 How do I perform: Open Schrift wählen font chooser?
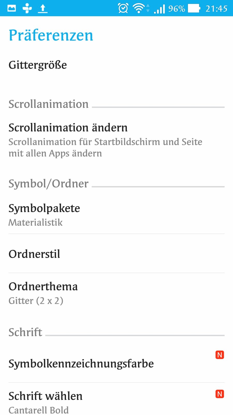46,396
